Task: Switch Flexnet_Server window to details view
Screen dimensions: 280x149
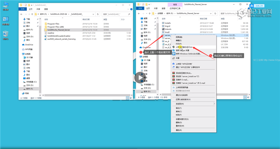Action: point(245,97)
